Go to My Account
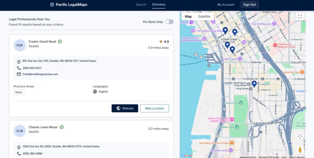Image resolution: width=314 pixels, height=158 pixels. [x=226, y=5]
